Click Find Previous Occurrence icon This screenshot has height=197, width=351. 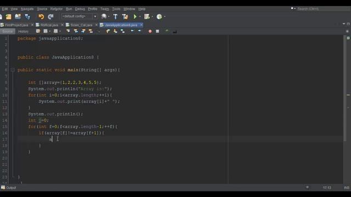76,31
